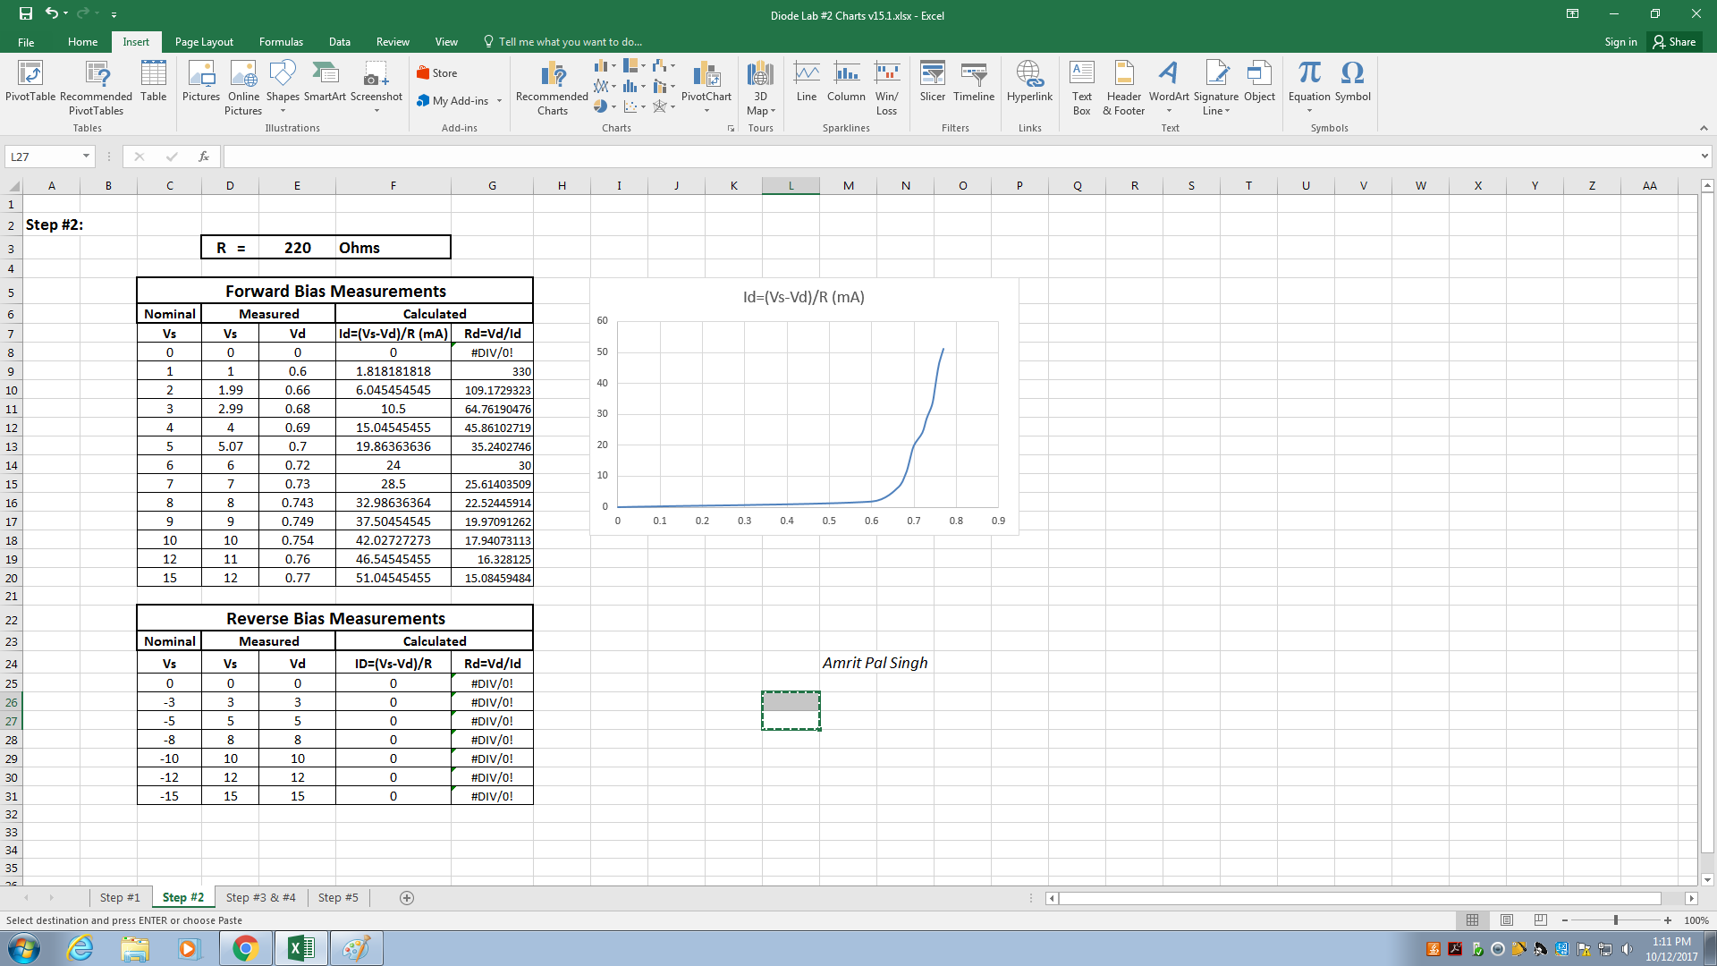Insert a Text Box
The height and width of the screenshot is (966, 1717).
click(1081, 87)
